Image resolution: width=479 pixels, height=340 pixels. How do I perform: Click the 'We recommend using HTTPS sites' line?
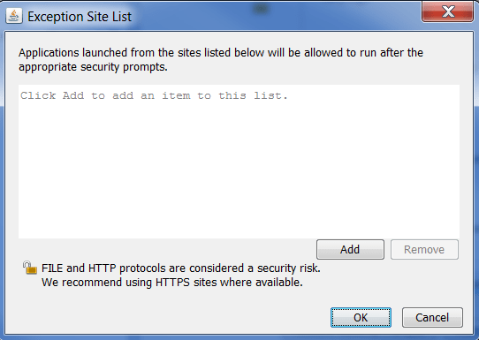point(172,283)
